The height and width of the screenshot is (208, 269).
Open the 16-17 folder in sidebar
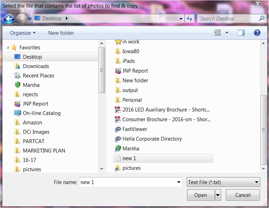[25, 160]
